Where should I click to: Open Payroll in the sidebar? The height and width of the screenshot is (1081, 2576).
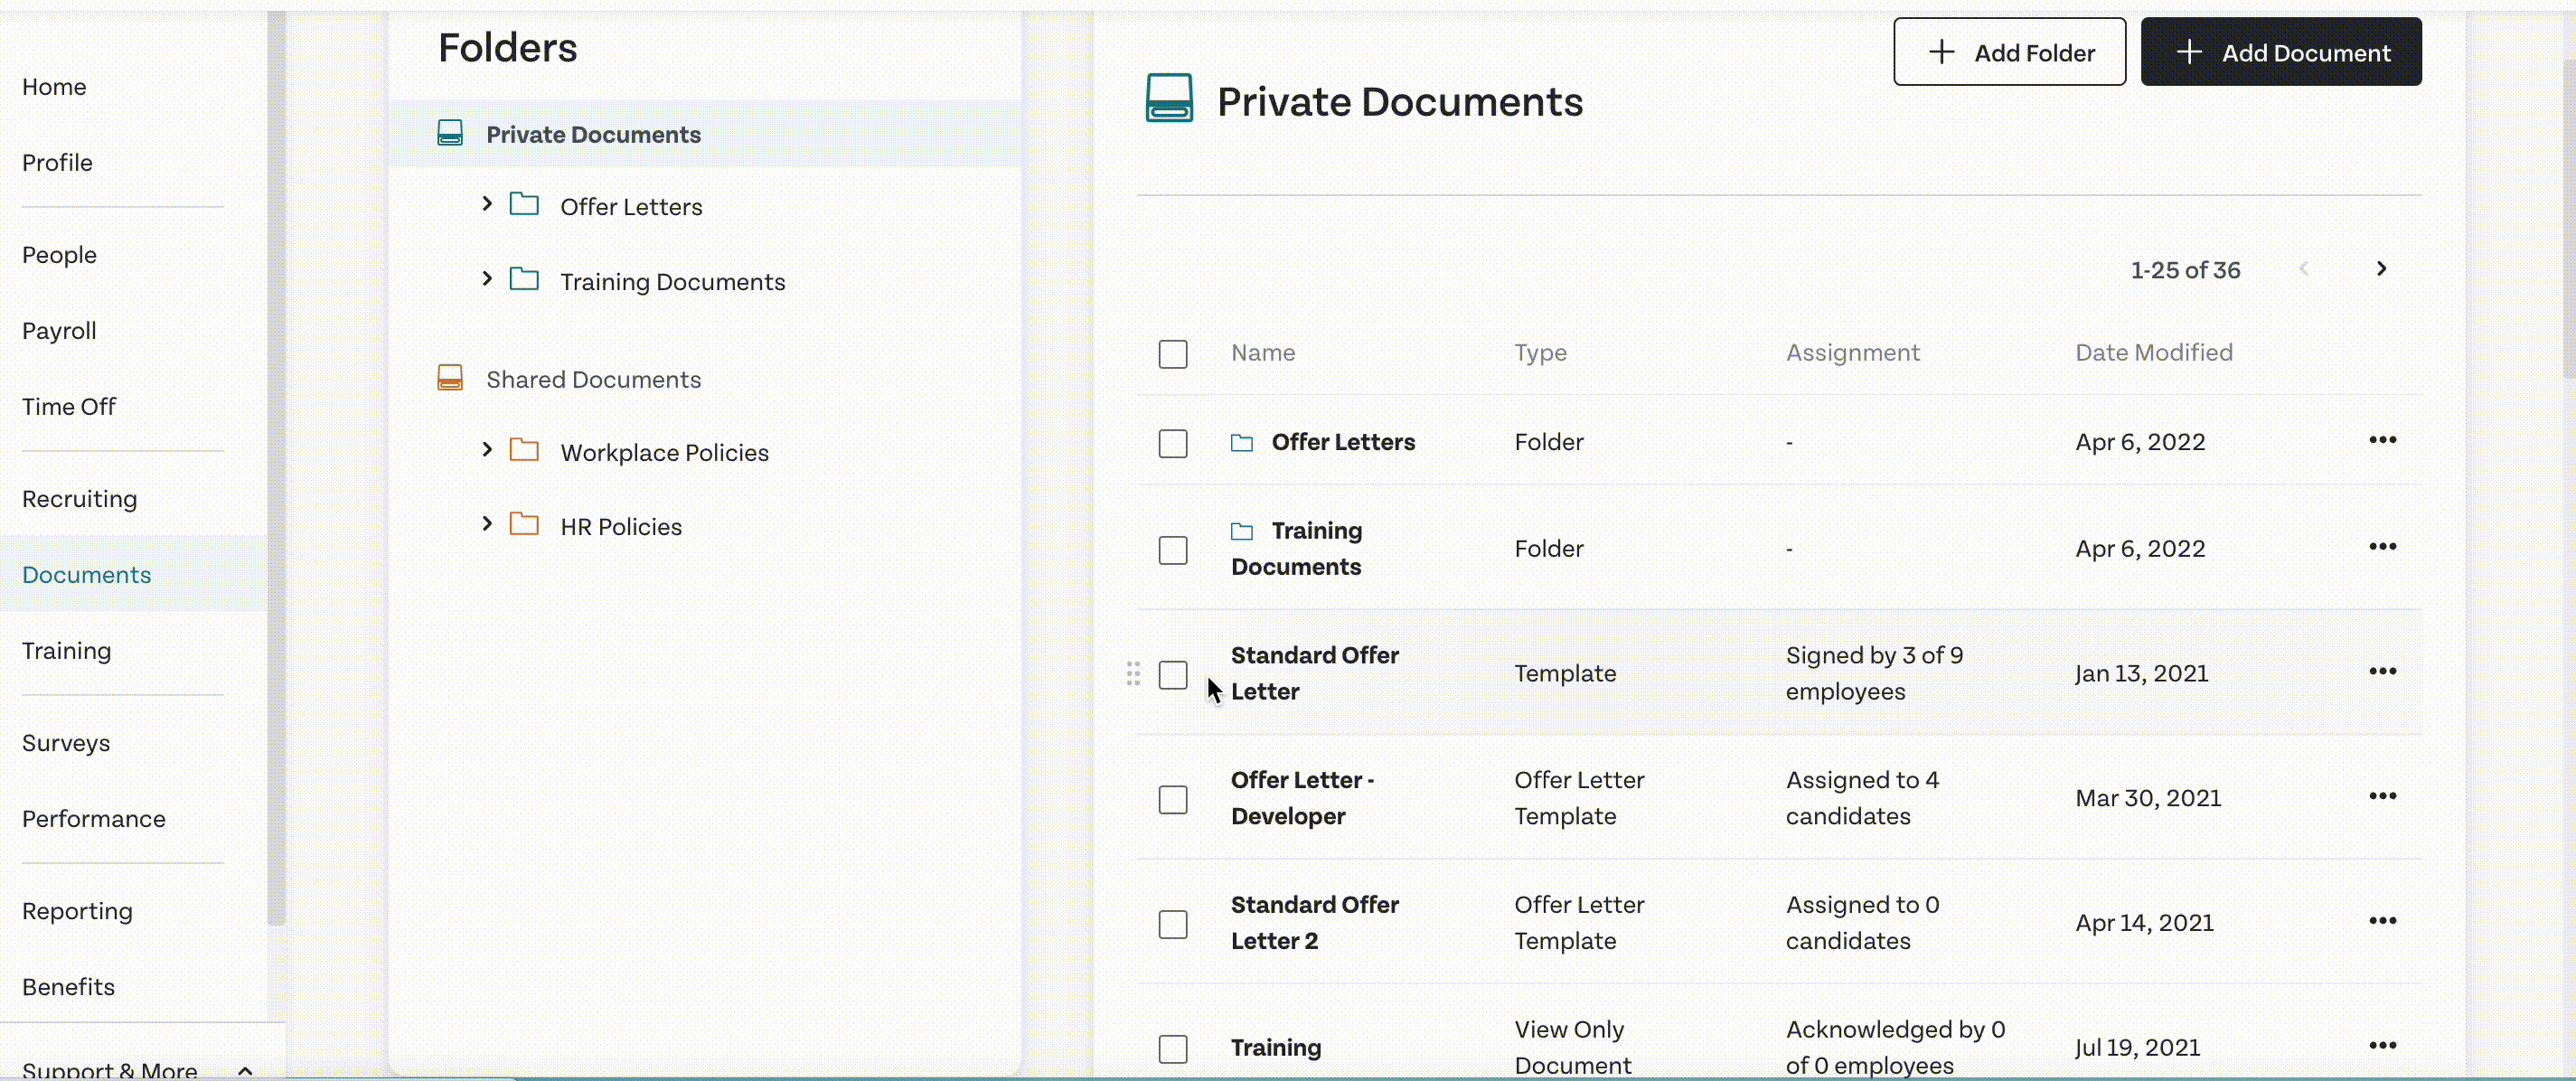pos(59,331)
